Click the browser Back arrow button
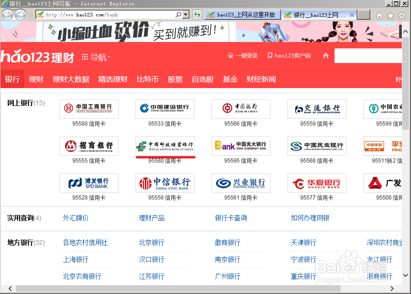Screen dimensions: 411x294 pos(8,15)
